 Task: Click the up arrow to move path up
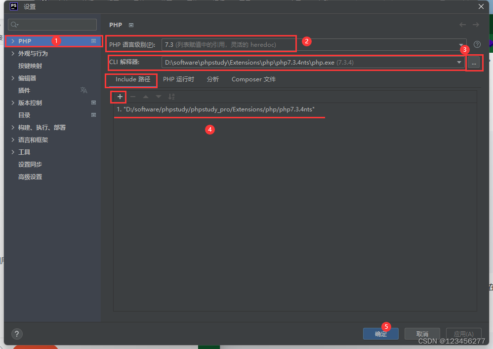pos(145,97)
